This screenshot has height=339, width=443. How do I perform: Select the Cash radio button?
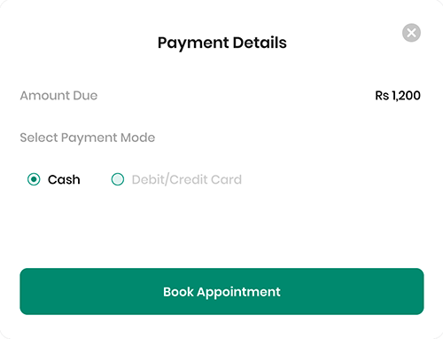[x=34, y=179]
